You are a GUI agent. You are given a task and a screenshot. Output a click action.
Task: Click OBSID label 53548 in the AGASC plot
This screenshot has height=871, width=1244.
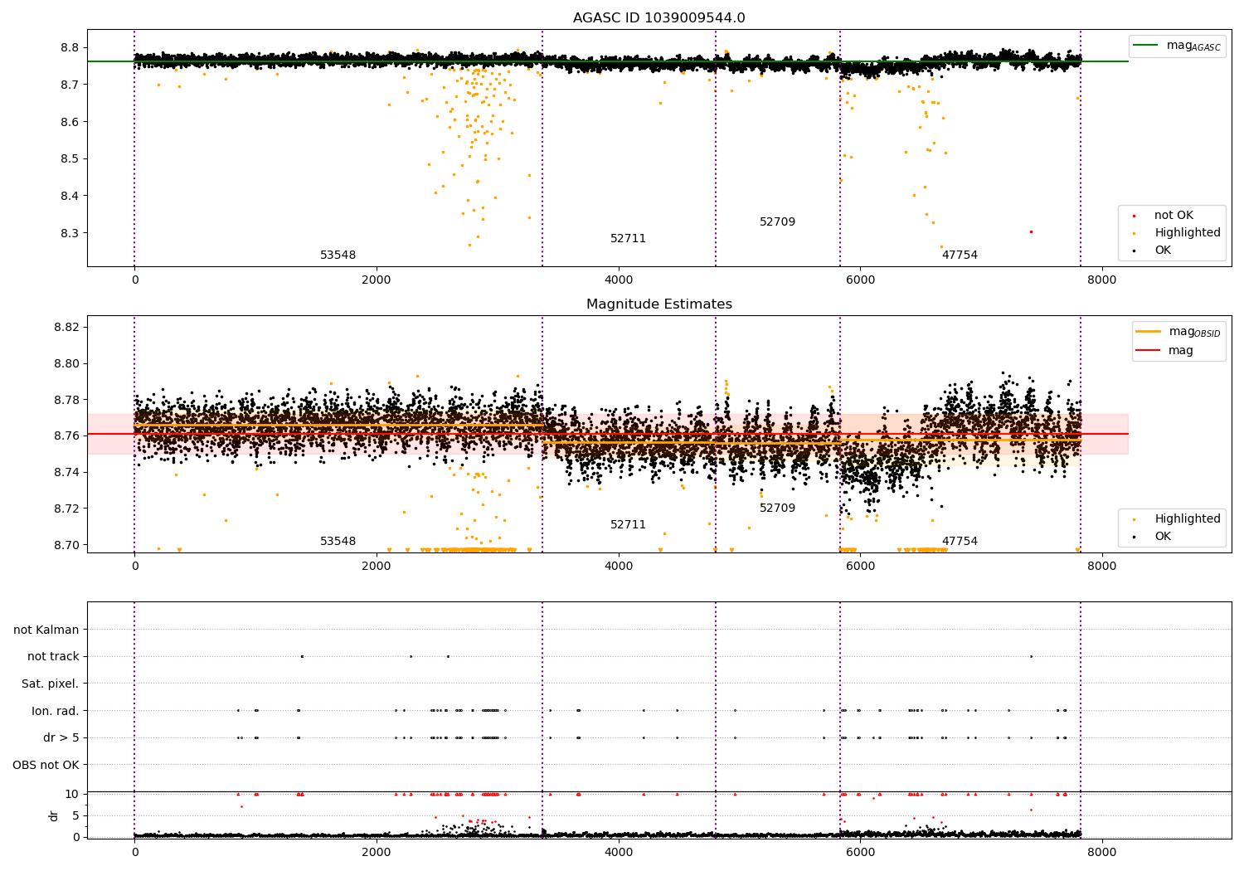338,255
